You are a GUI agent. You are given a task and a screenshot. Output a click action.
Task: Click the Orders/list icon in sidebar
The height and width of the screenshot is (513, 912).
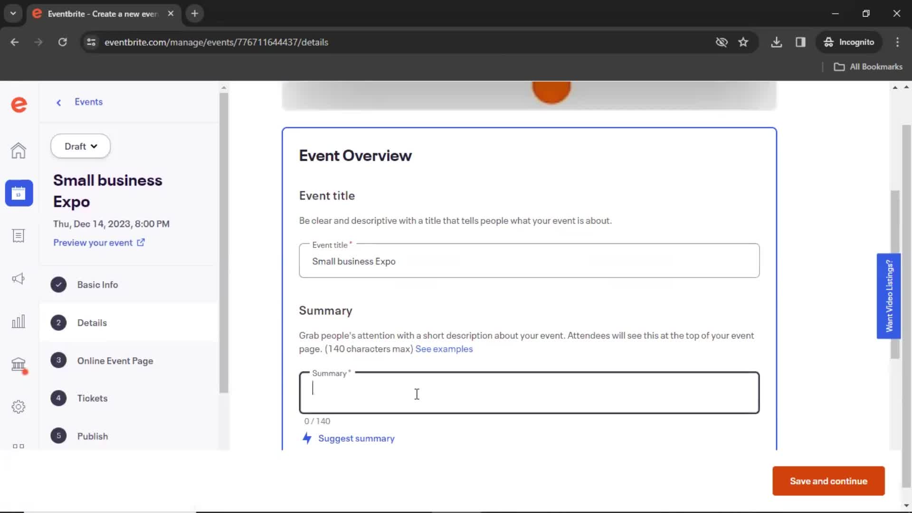(18, 236)
